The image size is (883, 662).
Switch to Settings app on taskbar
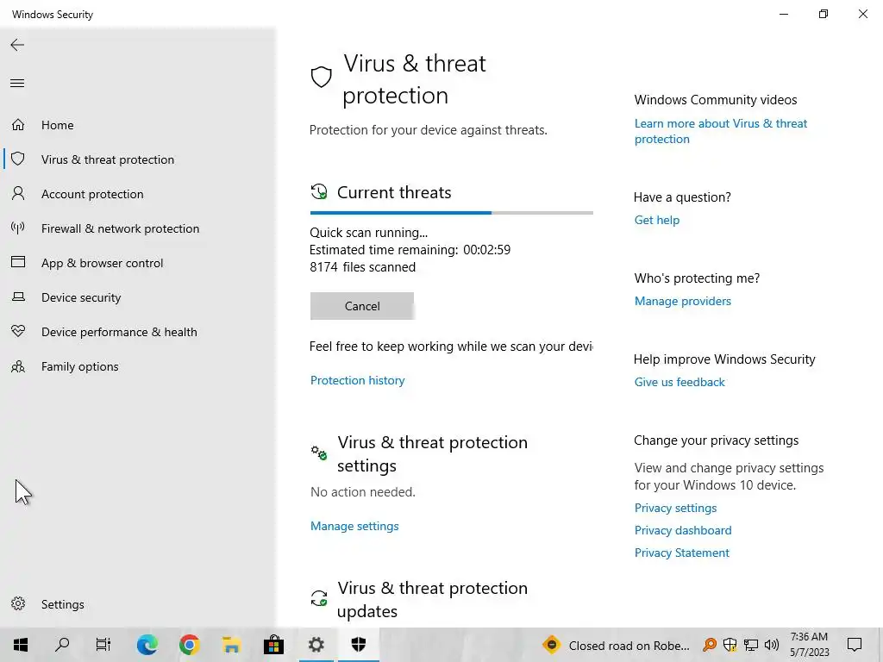[x=316, y=645]
